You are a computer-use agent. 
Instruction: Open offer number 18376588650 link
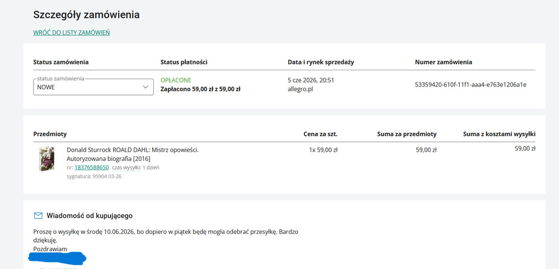92,167
